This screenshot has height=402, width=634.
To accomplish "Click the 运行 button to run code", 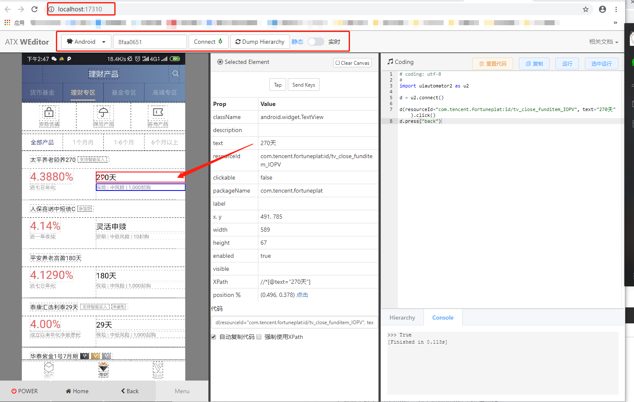I will click(567, 63).
